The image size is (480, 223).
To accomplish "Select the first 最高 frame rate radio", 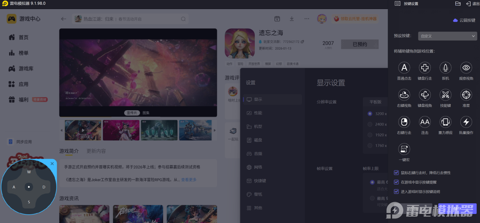I will click(372, 183).
